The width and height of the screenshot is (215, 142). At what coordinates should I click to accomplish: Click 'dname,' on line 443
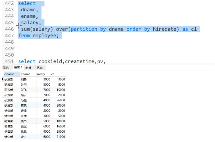click(30, 10)
